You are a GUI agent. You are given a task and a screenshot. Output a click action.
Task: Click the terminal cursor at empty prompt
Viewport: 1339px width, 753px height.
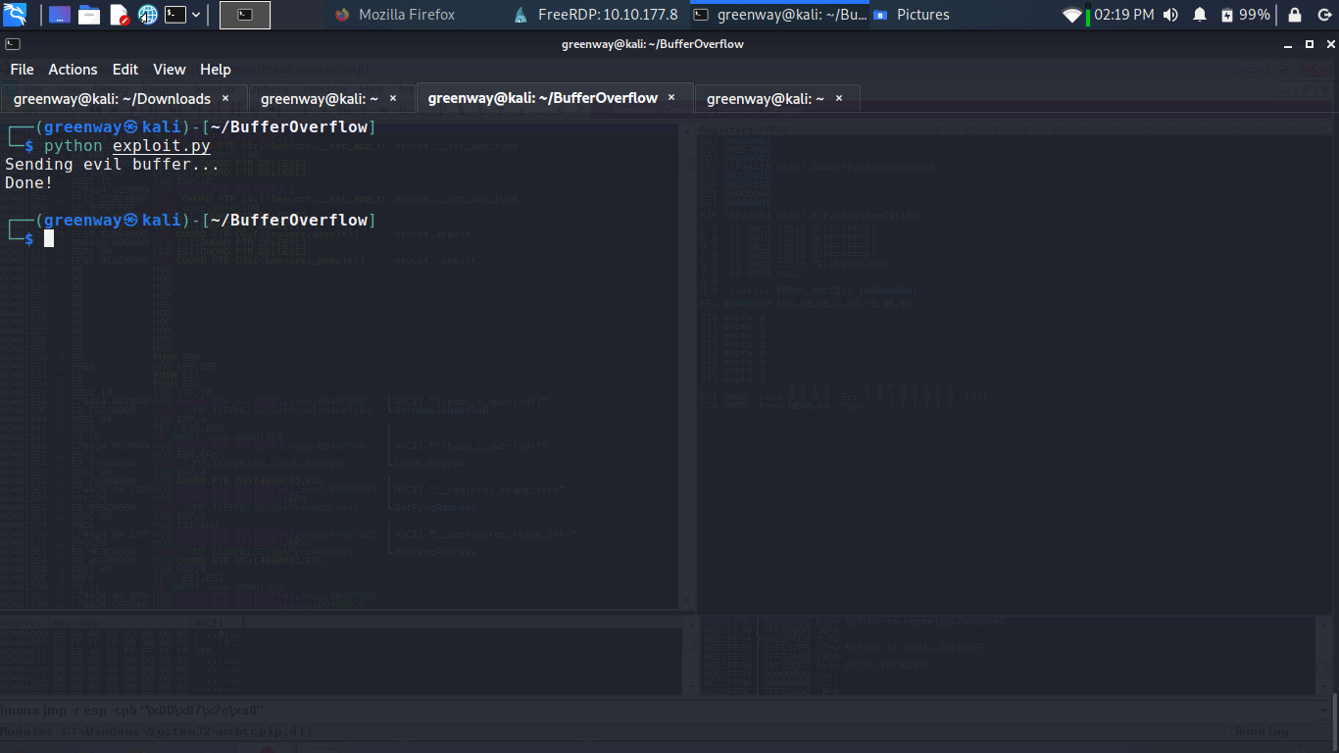click(x=49, y=238)
